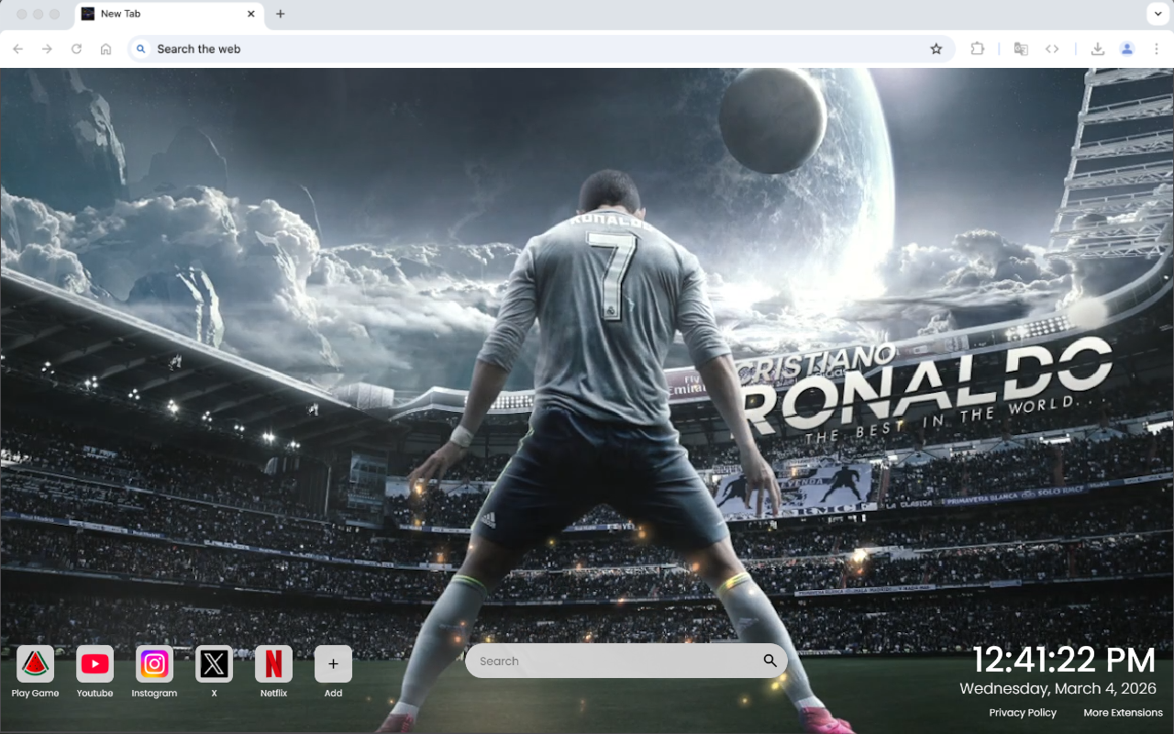This screenshot has height=734, width=1174.
Task: Open the Chrome three-dot menu
Action: tap(1157, 49)
